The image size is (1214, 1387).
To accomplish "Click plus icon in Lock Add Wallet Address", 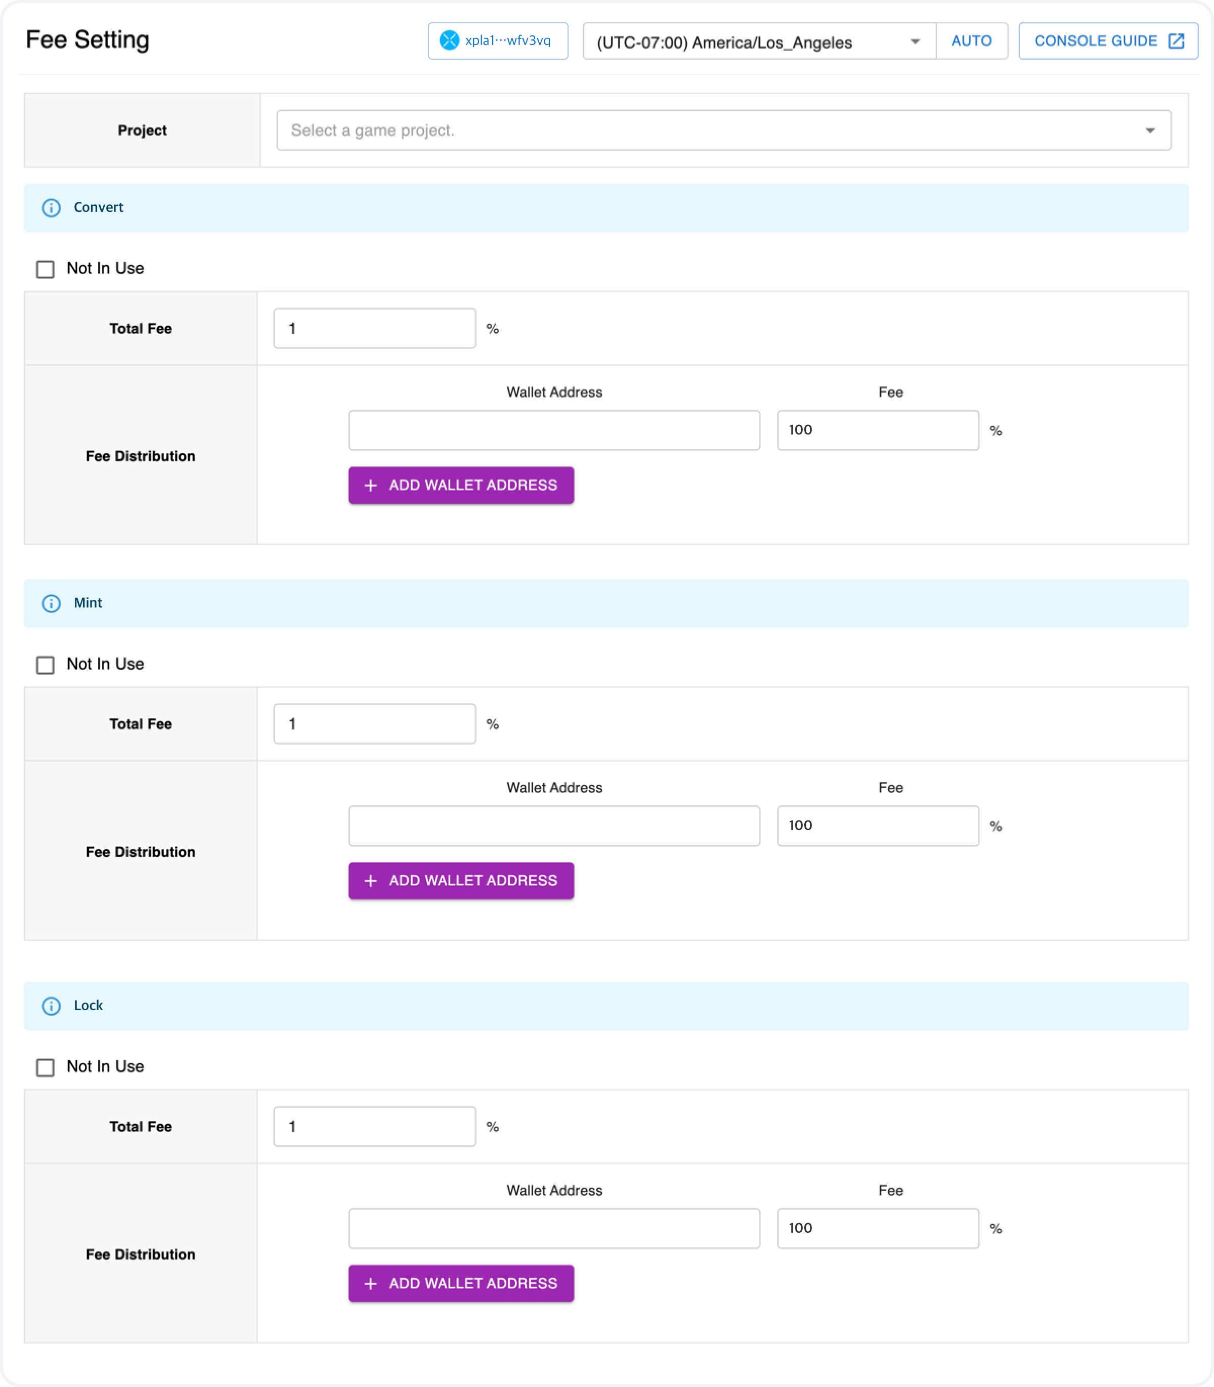I will coord(371,1283).
